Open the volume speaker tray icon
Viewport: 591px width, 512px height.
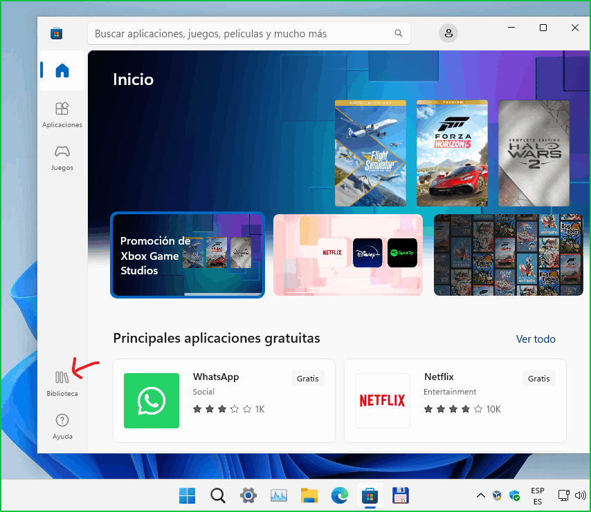pyautogui.click(x=580, y=495)
